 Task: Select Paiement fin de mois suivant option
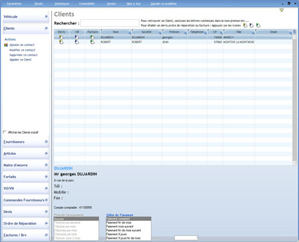pyautogui.click(x=128, y=230)
